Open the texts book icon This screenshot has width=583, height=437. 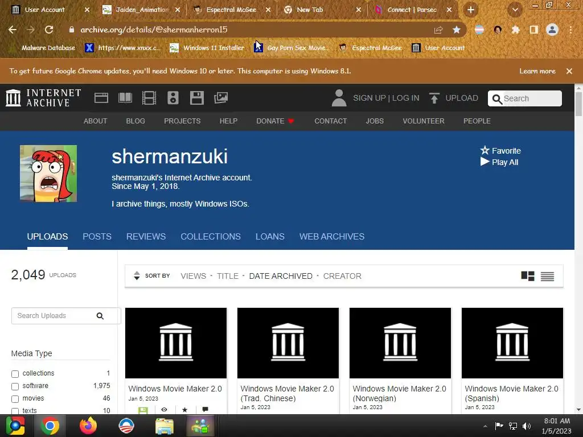point(125,98)
